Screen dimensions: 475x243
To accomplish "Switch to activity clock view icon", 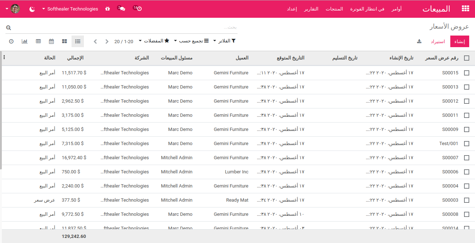I will (11, 41).
